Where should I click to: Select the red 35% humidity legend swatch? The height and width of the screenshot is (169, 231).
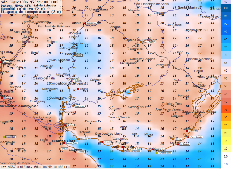pyautogui.click(x=225, y=109)
